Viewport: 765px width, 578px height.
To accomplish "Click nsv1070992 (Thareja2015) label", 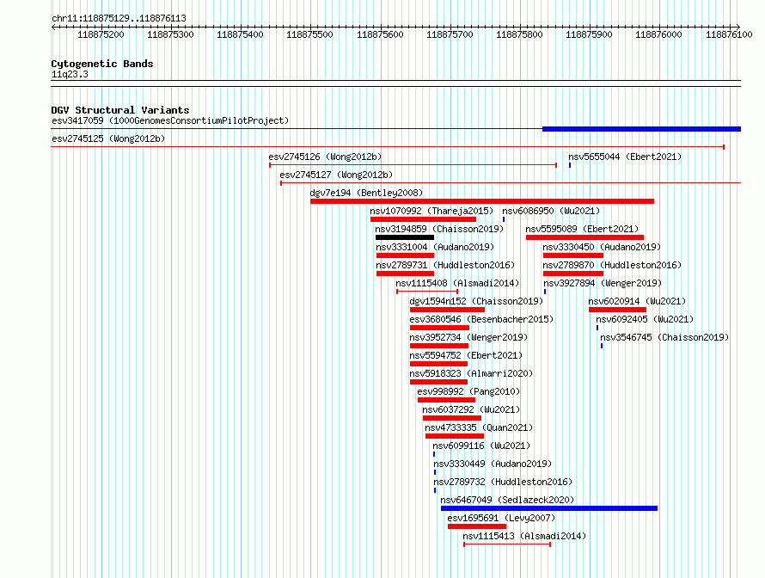I will pos(431,211).
